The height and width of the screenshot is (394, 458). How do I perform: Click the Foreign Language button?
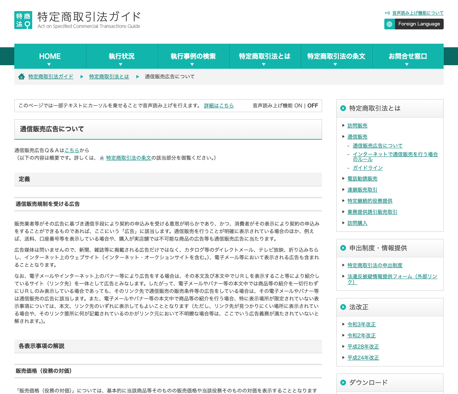[x=414, y=24]
